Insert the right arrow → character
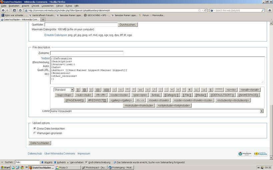This screenshot has height=170, width=273. (x=204, y=90)
